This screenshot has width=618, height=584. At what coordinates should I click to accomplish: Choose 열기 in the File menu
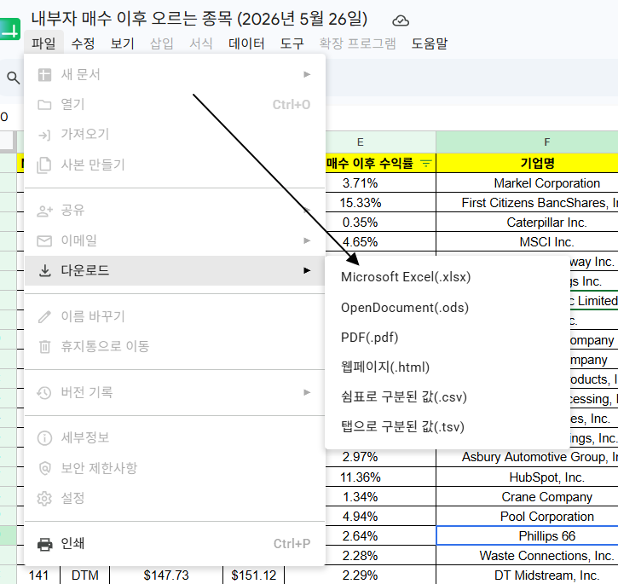pos(175,105)
